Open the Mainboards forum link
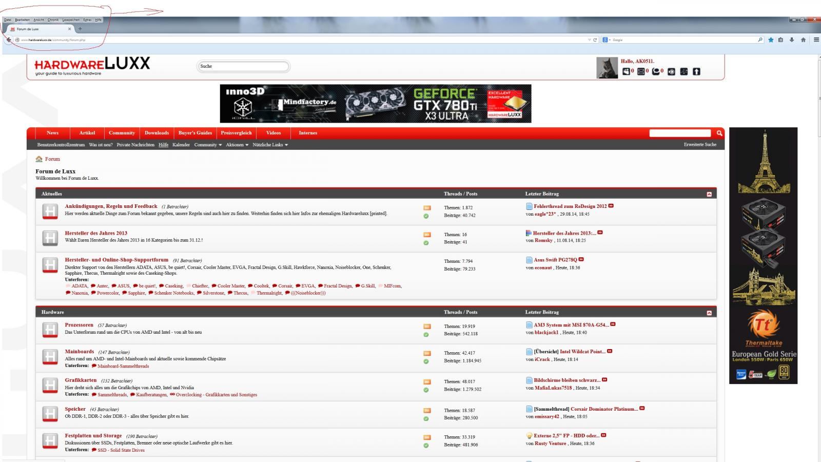This screenshot has width=821, height=462. (x=80, y=352)
